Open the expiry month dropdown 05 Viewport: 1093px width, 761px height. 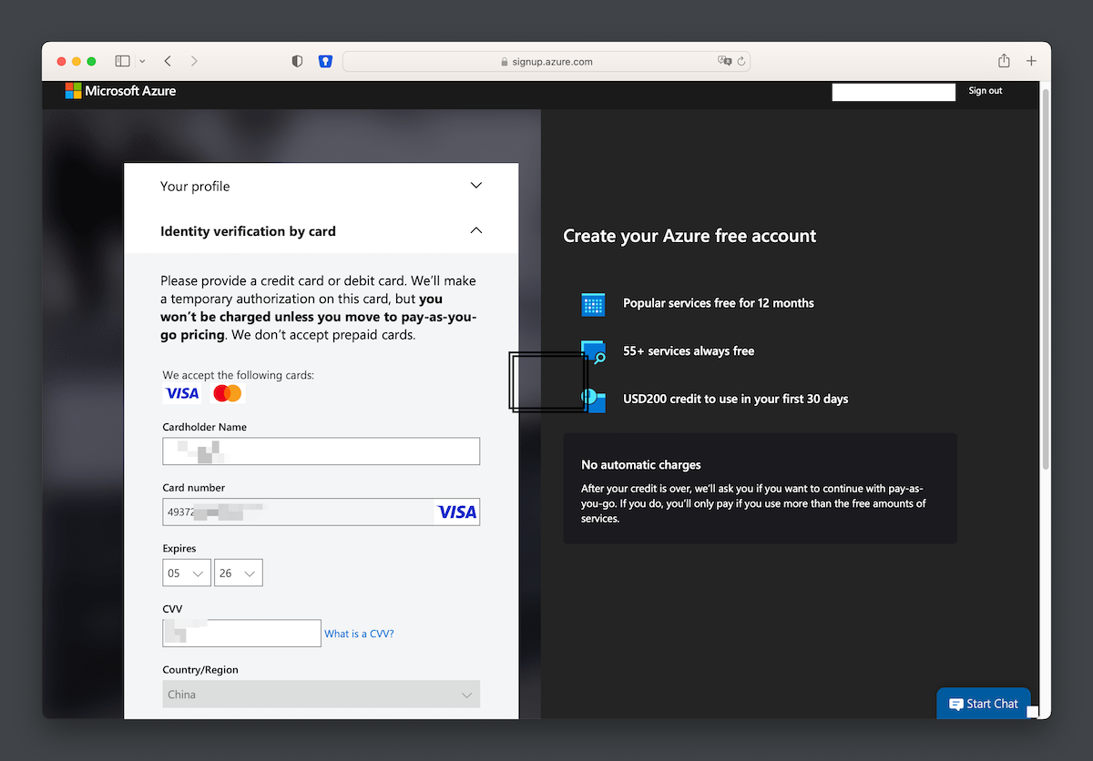187,573
